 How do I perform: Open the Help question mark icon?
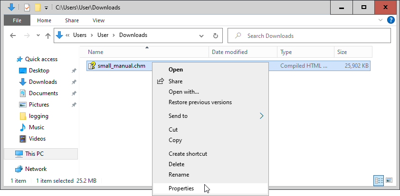point(391,20)
